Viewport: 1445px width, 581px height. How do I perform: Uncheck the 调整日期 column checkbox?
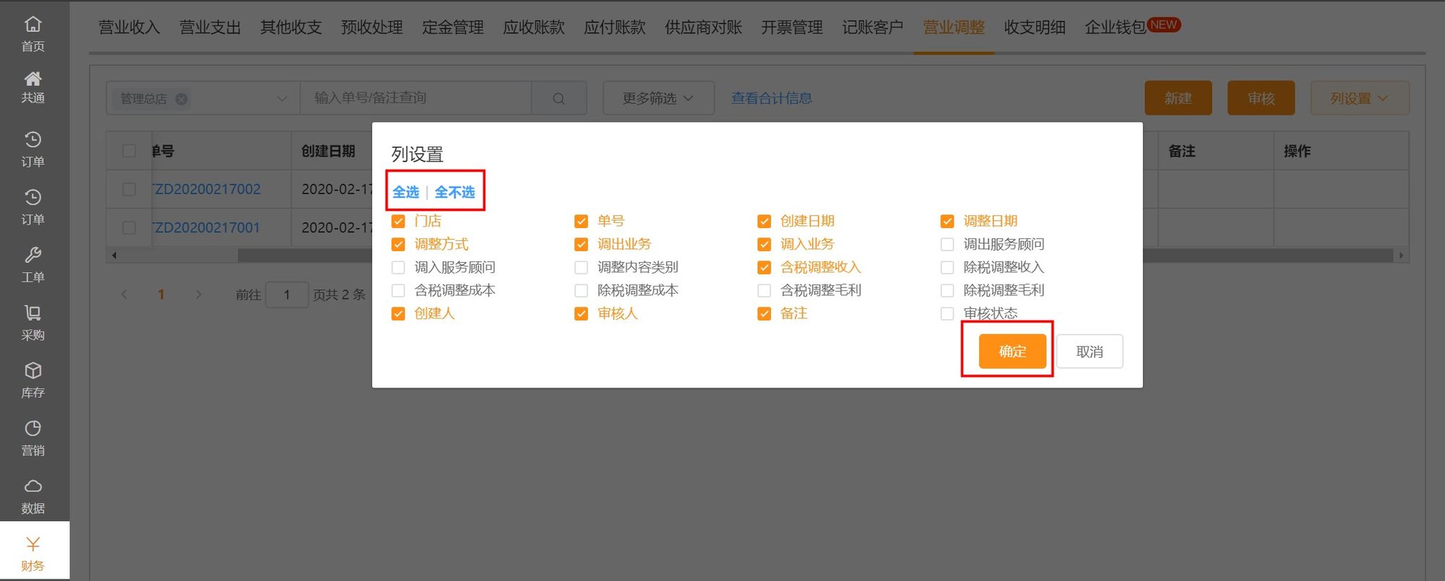(947, 221)
